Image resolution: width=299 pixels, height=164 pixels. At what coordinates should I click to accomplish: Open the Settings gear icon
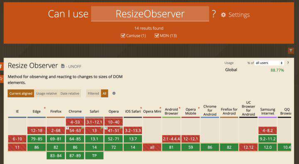(x=223, y=15)
